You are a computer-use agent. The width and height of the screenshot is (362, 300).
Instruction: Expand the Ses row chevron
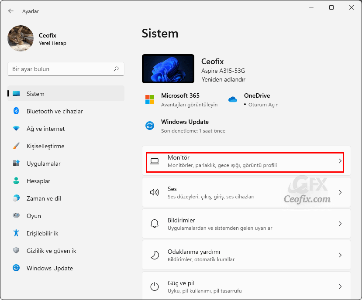(340, 192)
